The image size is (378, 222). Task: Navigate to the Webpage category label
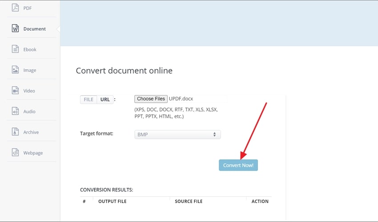pos(33,153)
